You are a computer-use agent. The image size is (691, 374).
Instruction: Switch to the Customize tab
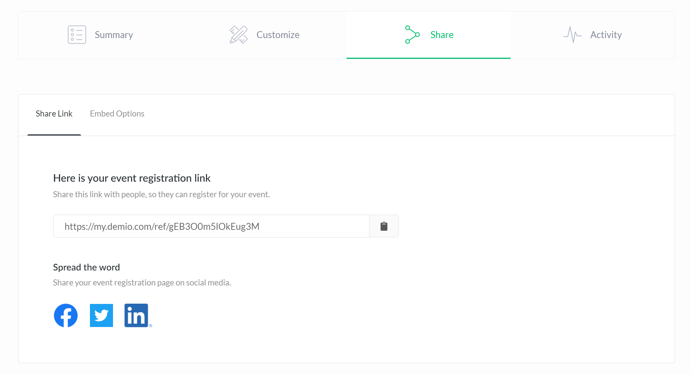(264, 35)
